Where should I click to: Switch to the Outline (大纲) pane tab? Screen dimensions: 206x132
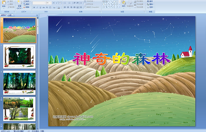coord(10,15)
